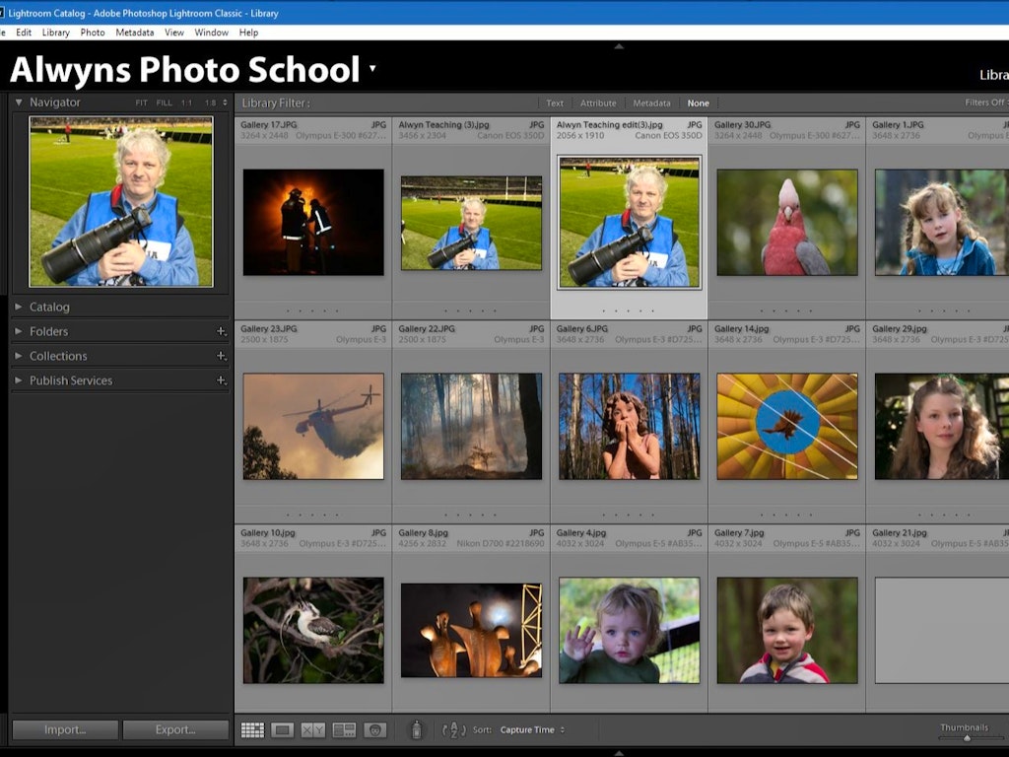Select Gallery 1.JPG girl thumbnail
This screenshot has height=757, width=1009.
point(942,222)
